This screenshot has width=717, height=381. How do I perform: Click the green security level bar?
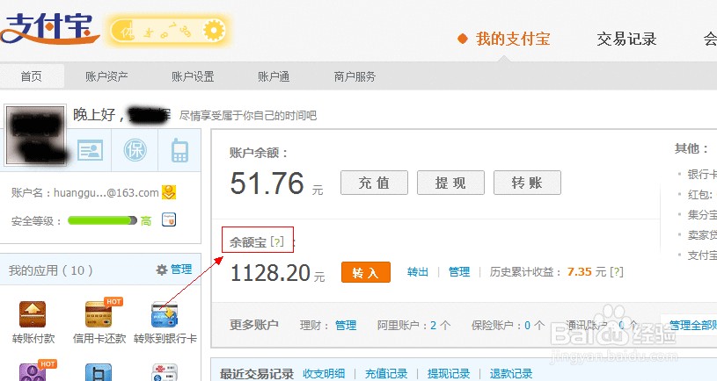pyautogui.click(x=102, y=220)
